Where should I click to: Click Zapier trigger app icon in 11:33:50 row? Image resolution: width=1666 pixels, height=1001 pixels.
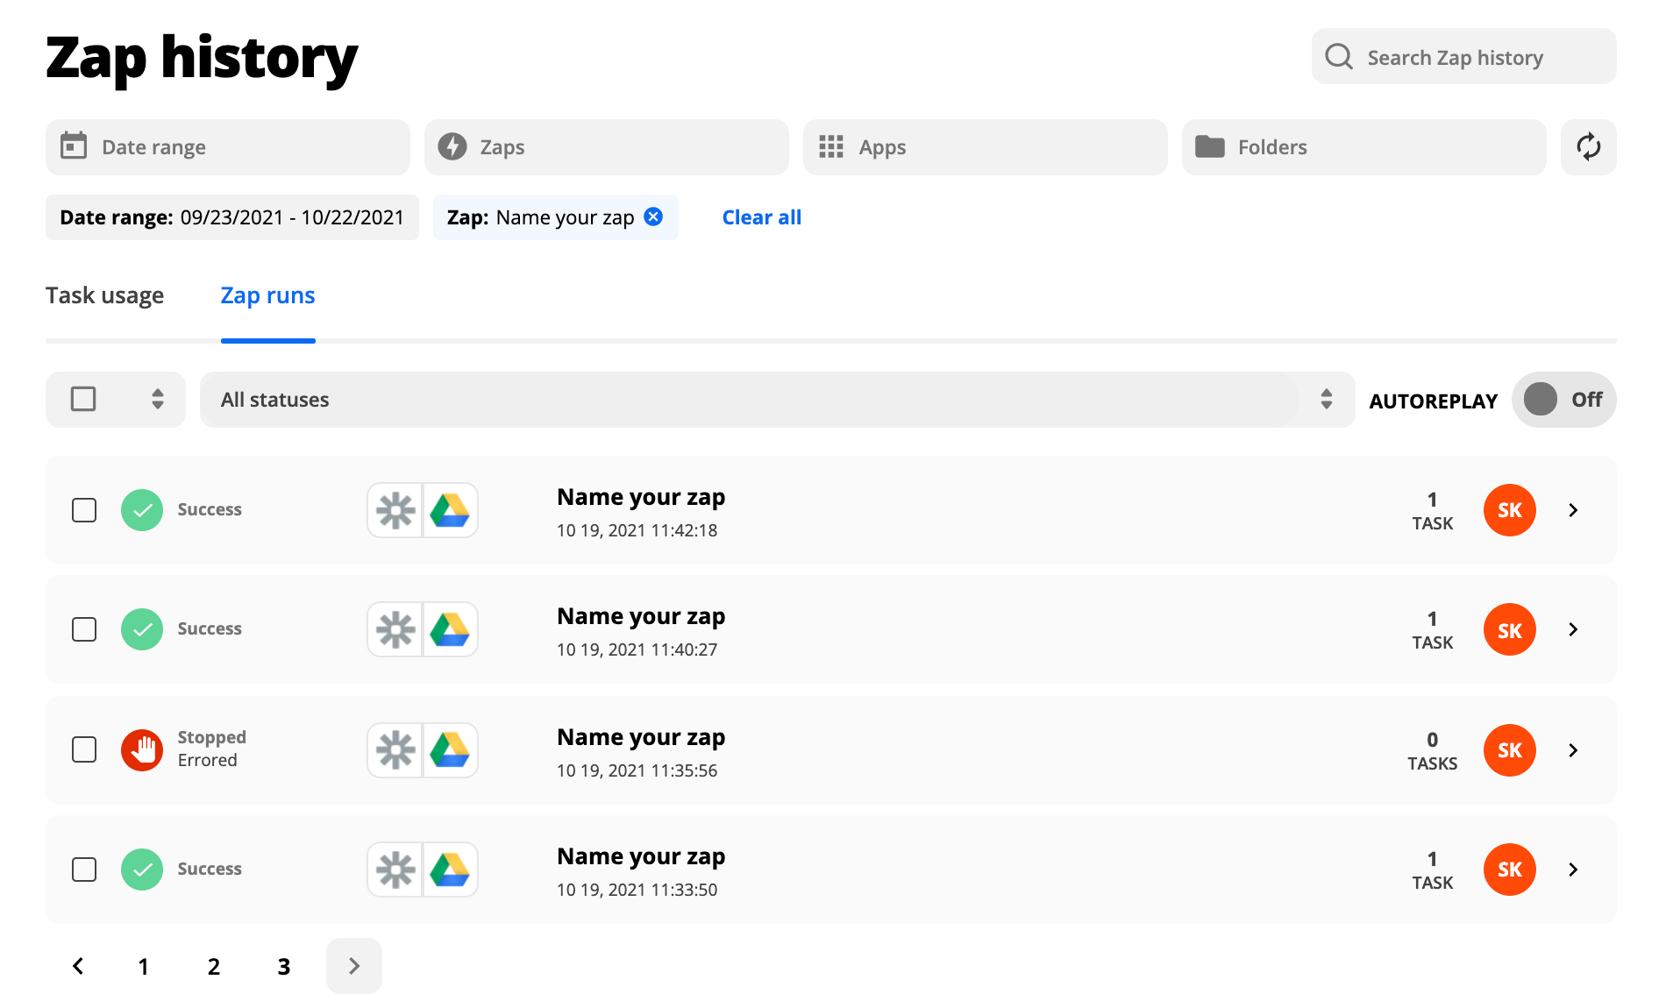click(x=395, y=870)
